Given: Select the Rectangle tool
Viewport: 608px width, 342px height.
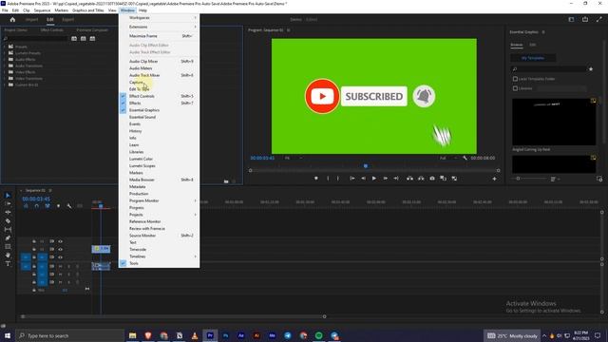Looking at the screenshot, I should pos(8,246).
